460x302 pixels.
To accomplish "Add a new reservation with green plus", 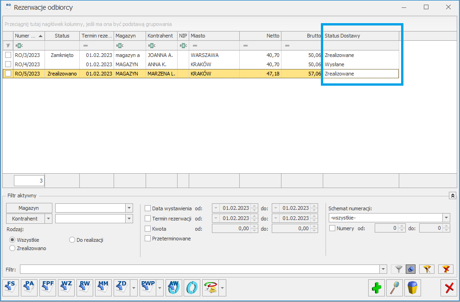I will pyautogui.click(x=377, y=288).
